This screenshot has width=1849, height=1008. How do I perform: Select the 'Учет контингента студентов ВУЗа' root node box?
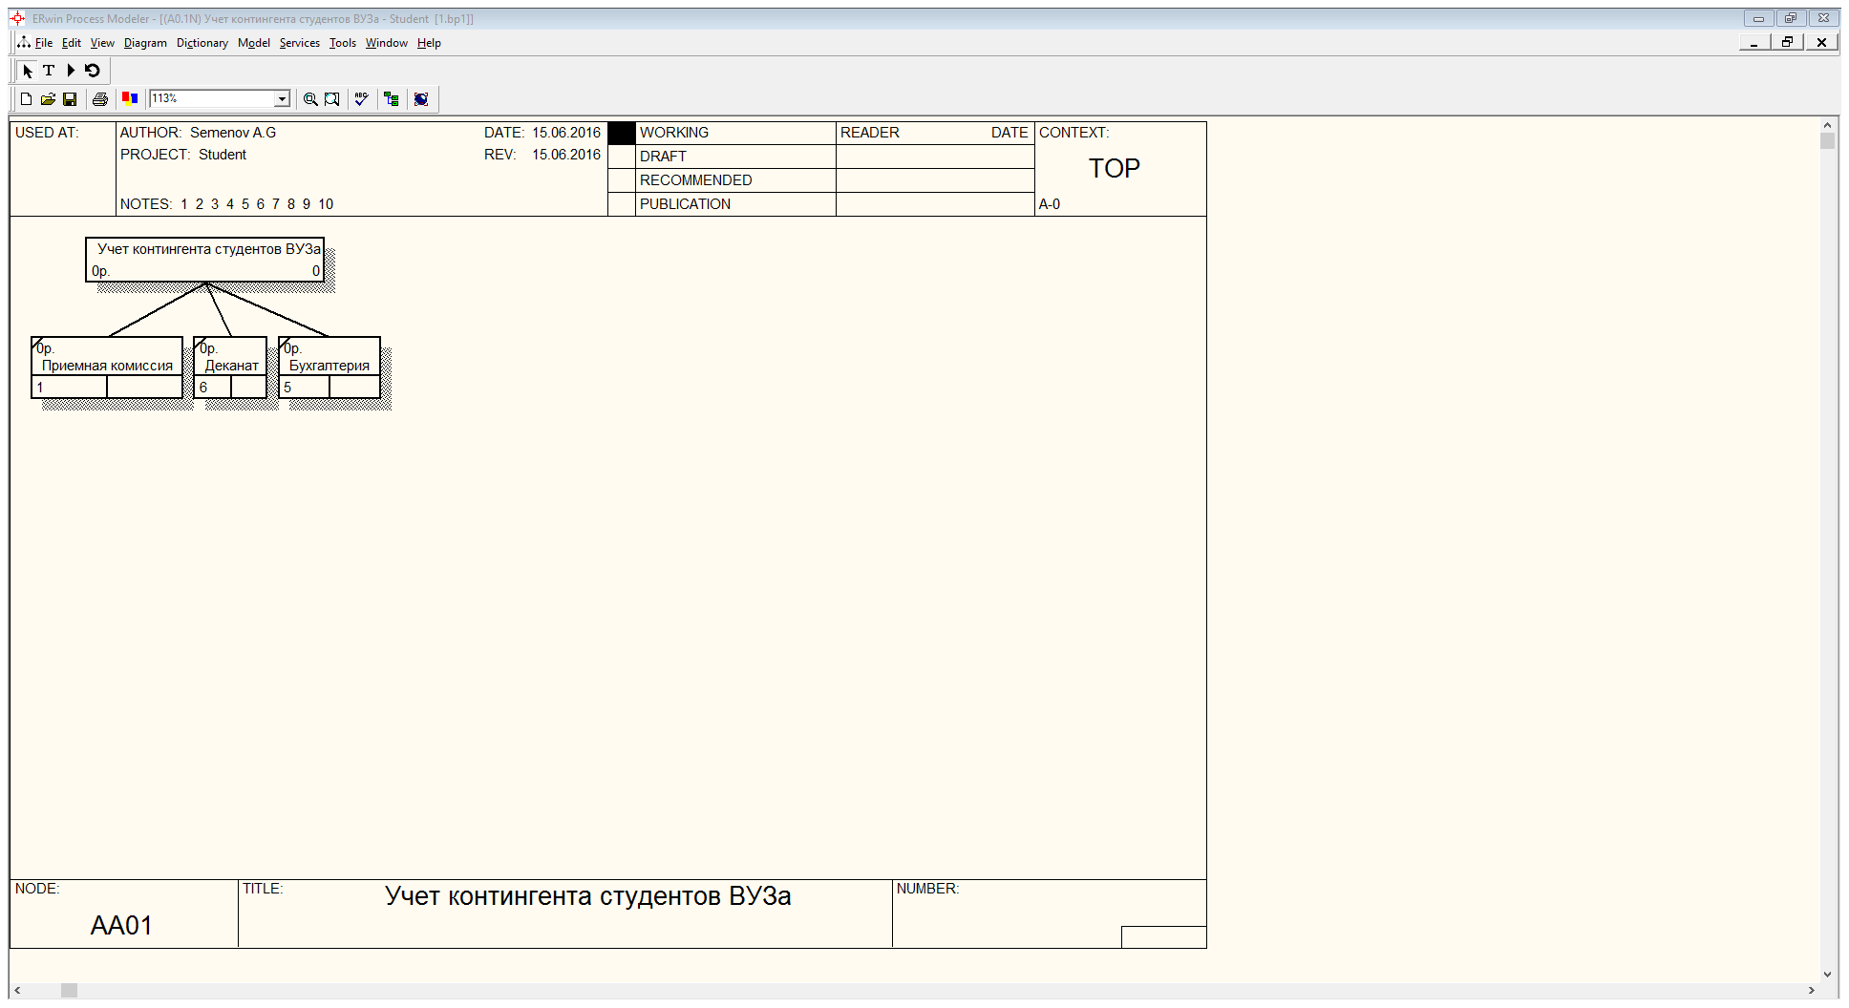click(x=205, y=260)
